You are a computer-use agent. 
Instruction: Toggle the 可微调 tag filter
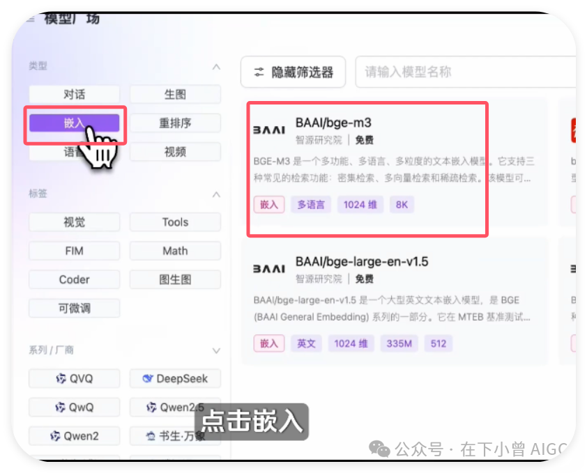click(x=74, y=309)
